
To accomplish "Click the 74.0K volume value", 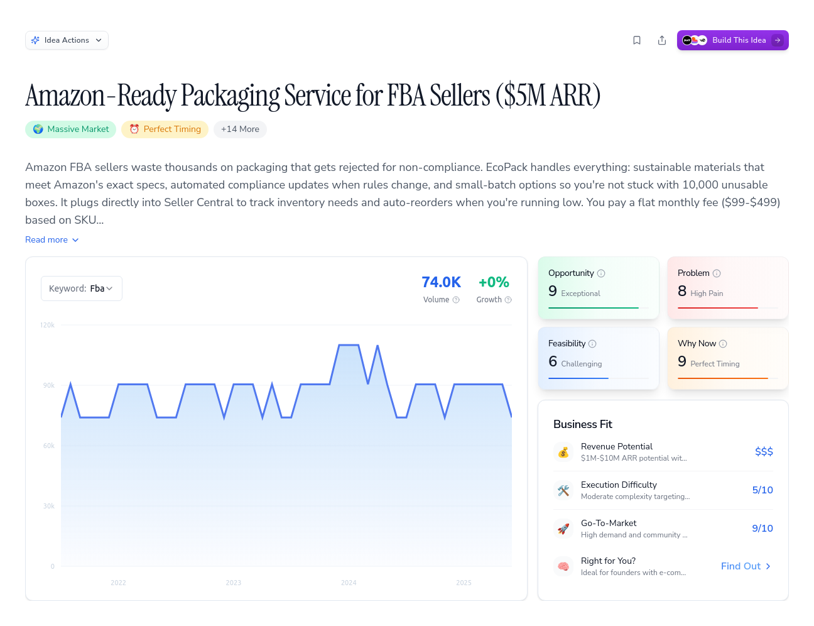I will pyautogui.click(x=441, y=282).
